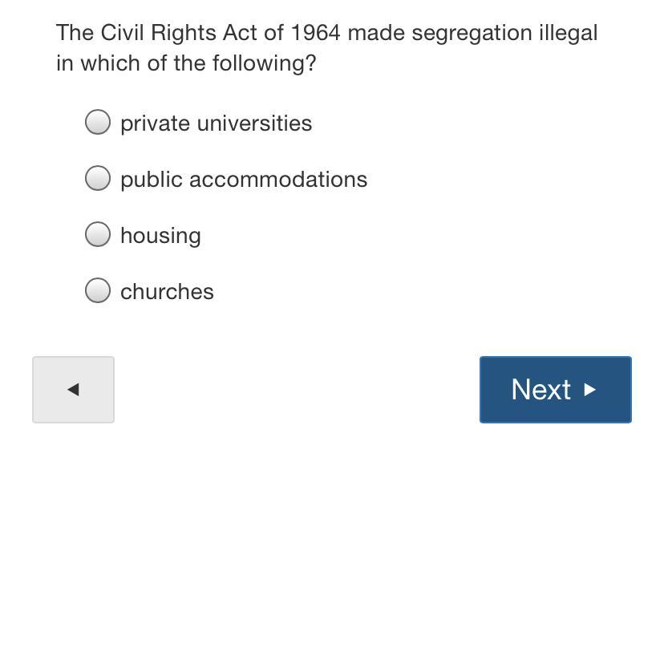This screenshot has height=664, width=664.
Task: Click the left-pointing back arrow icon
Action: [73, 390]
